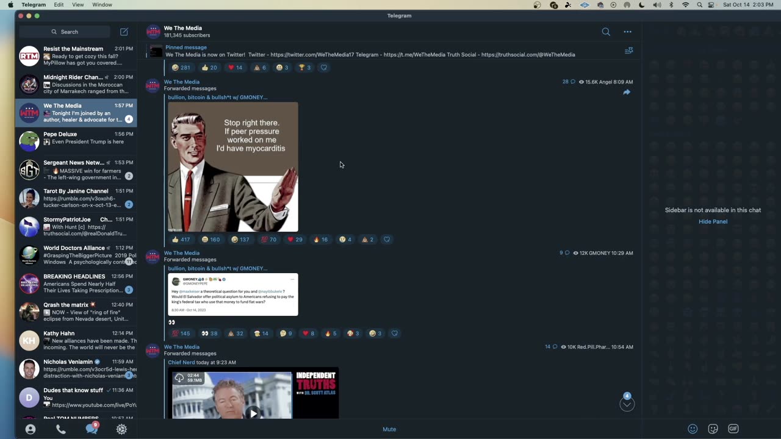The image size is (781, 439).
Task: Add a reaction to the pinned-area top post
Action: click(x=323, y=68)
